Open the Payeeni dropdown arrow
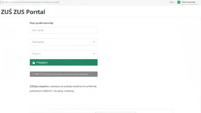 point(94,54)
